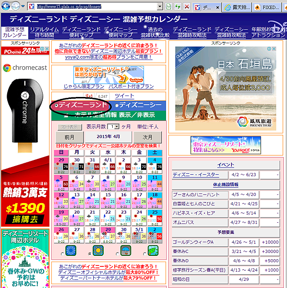Screen dimensions: 287x288
Task: Click the ツイート tweet link
Action: [124, 96]
